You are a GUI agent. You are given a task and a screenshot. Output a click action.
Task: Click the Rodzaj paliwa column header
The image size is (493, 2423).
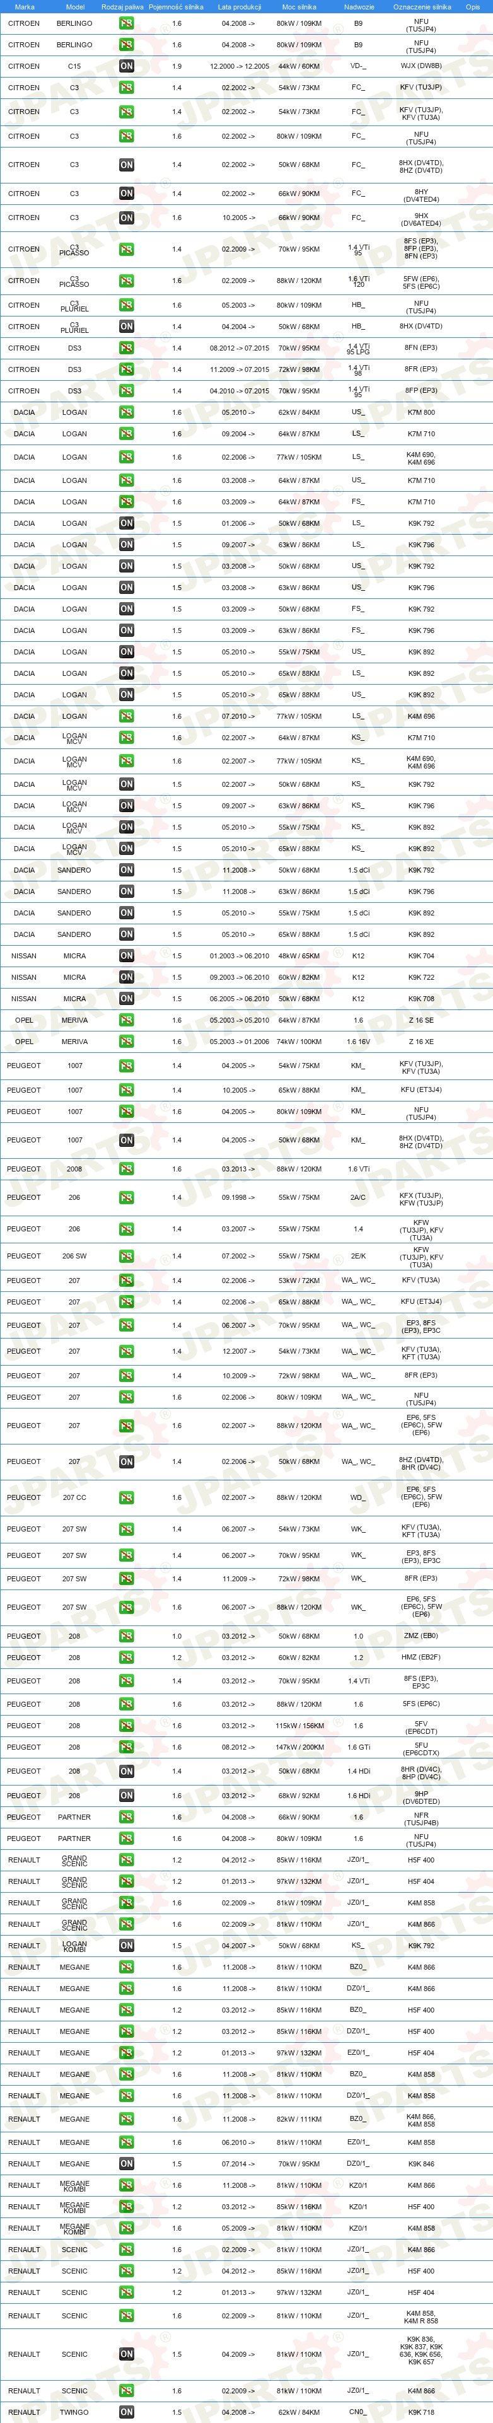(122, 6)
